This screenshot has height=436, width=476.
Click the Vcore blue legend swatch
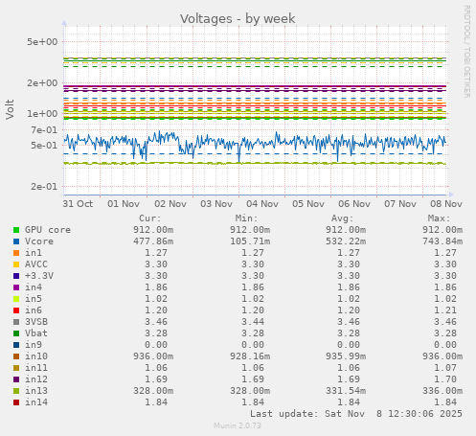click(x=16, y=241)
